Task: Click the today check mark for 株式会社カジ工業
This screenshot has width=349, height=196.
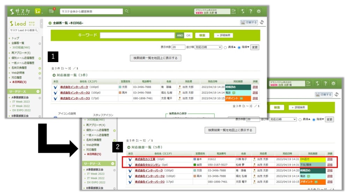Action: click(130, 159)
